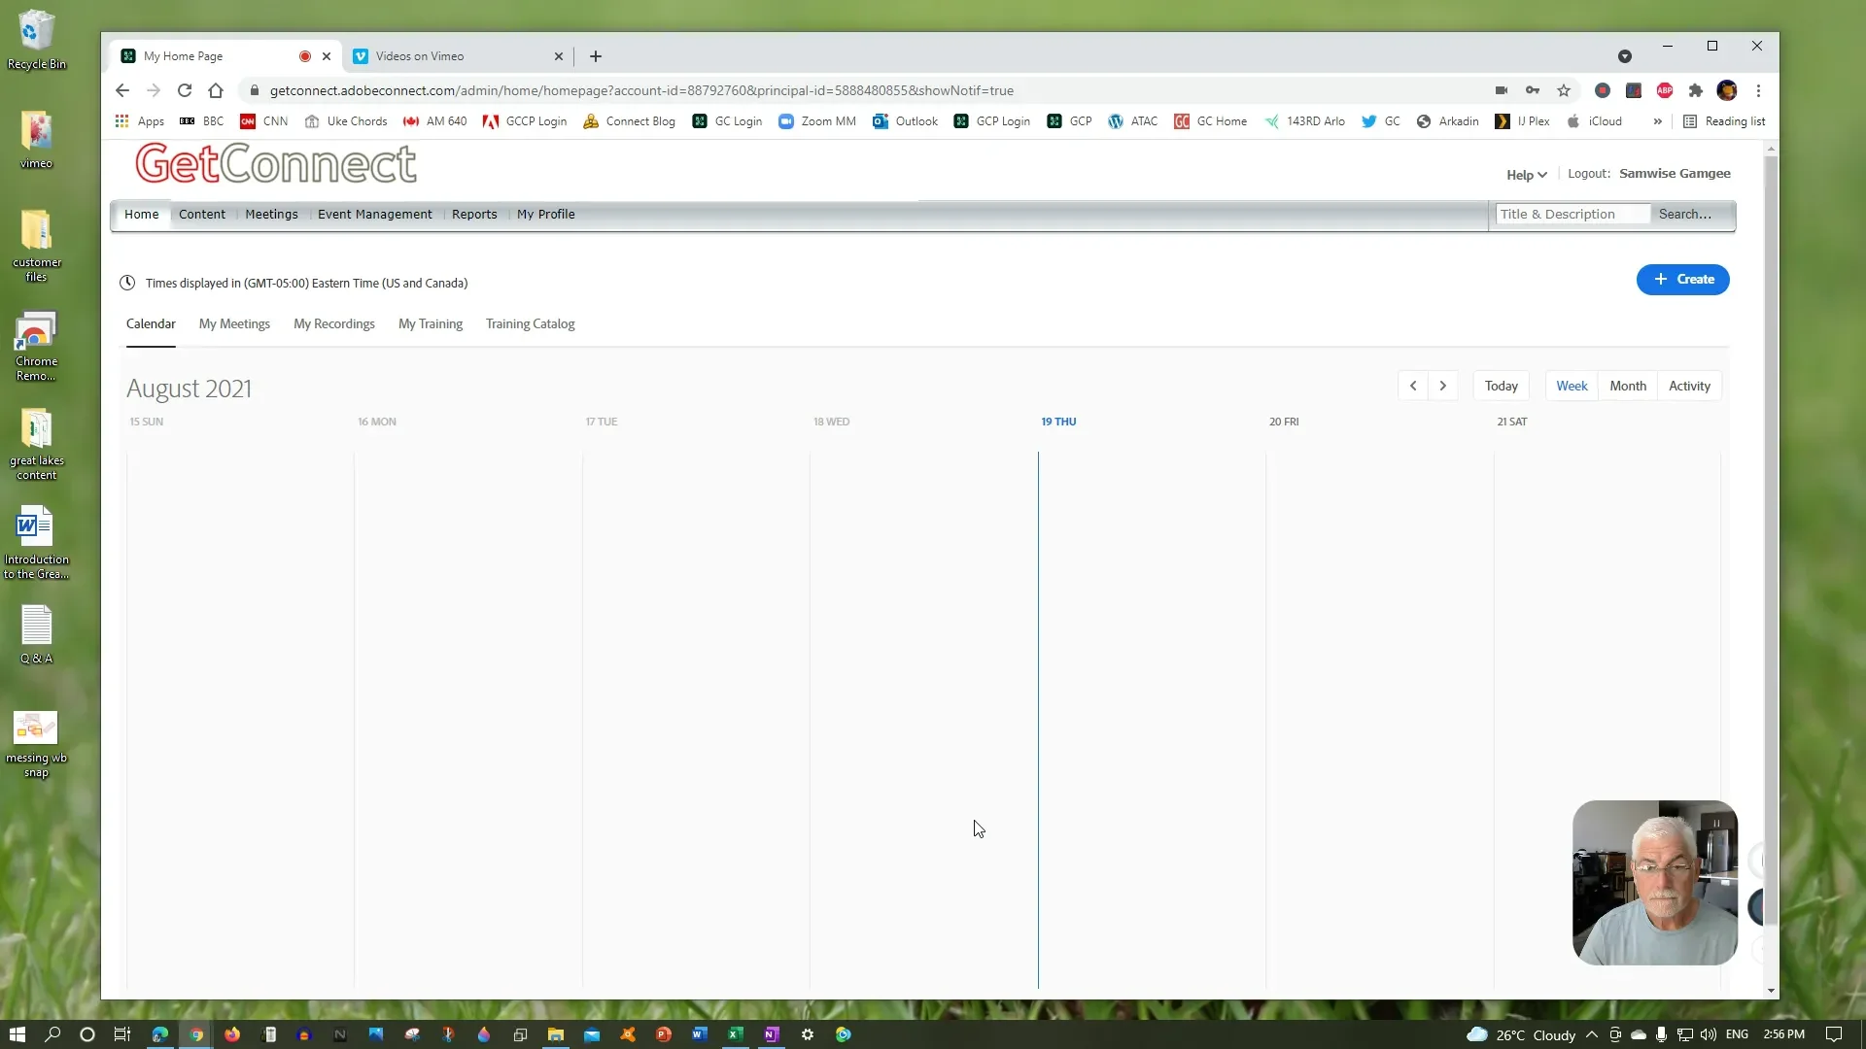Image resolution: width=1866 pixels, height=1049 pixels.
Task: Switch to Videos on Vimeo tab
Action: coord(457,56)
